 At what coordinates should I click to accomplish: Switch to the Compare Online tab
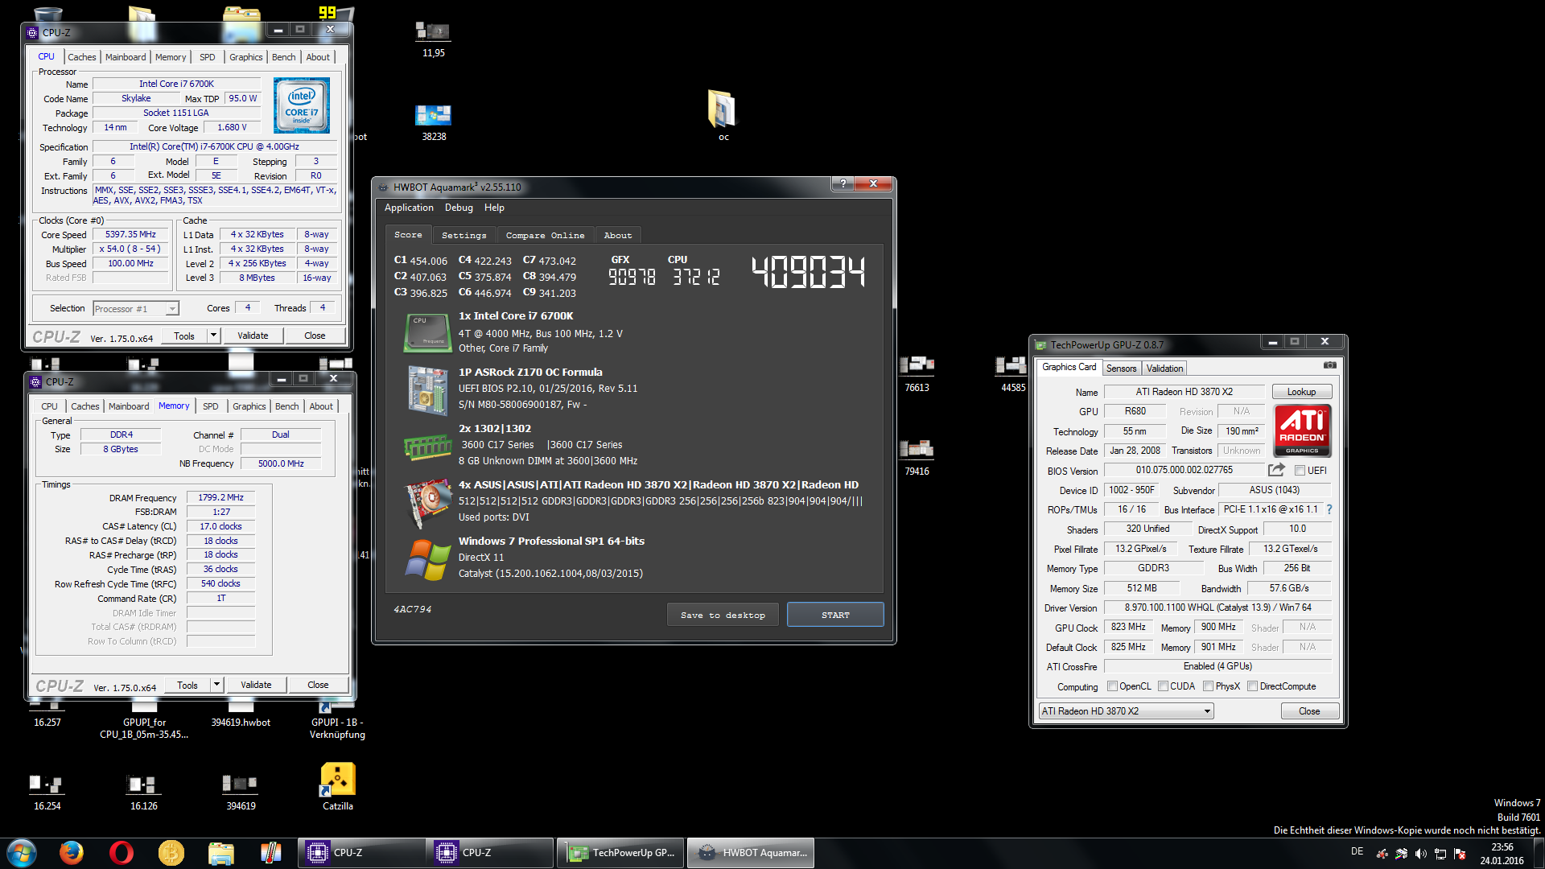545,235
